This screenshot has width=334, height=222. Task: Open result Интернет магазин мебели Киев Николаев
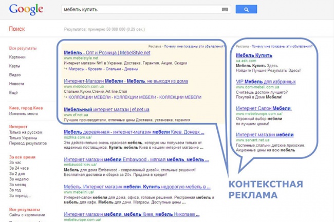click(x=132, y=214)
